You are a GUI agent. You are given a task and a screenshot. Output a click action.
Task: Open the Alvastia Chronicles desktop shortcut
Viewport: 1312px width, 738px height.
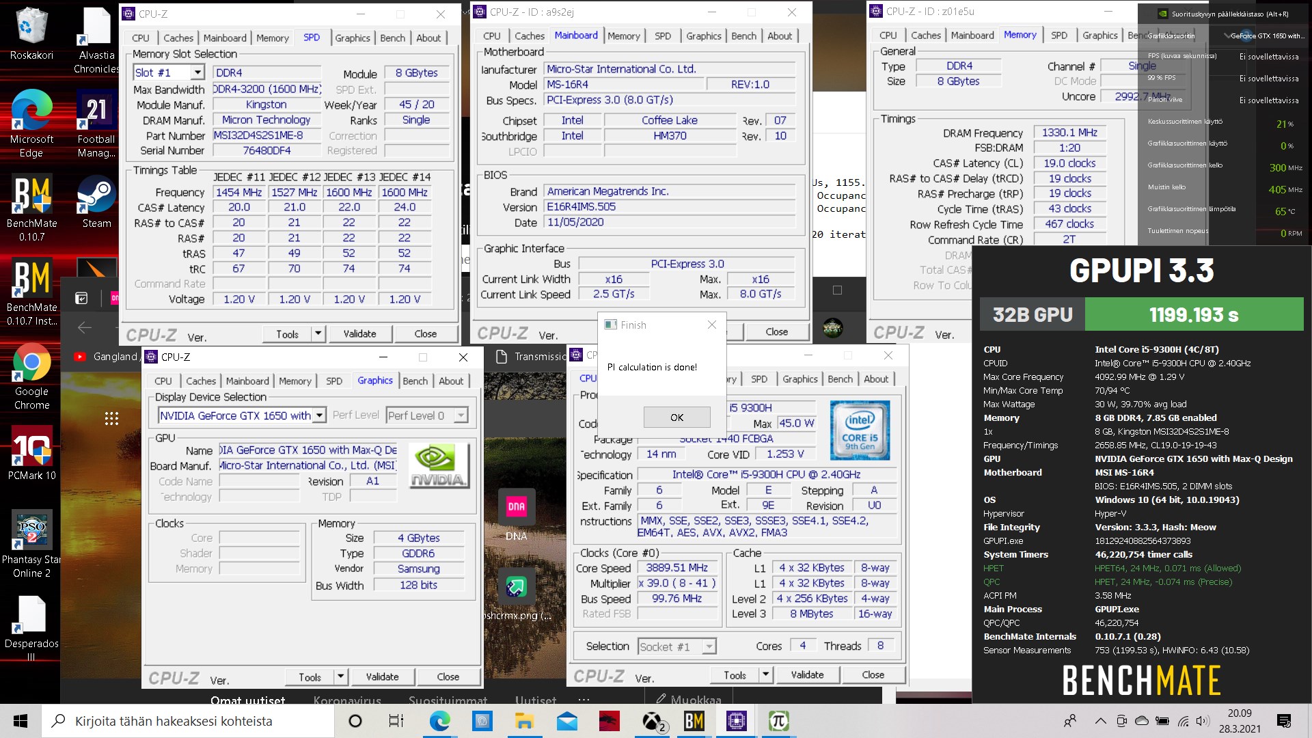pyautogui.click(x=96, y=40)
